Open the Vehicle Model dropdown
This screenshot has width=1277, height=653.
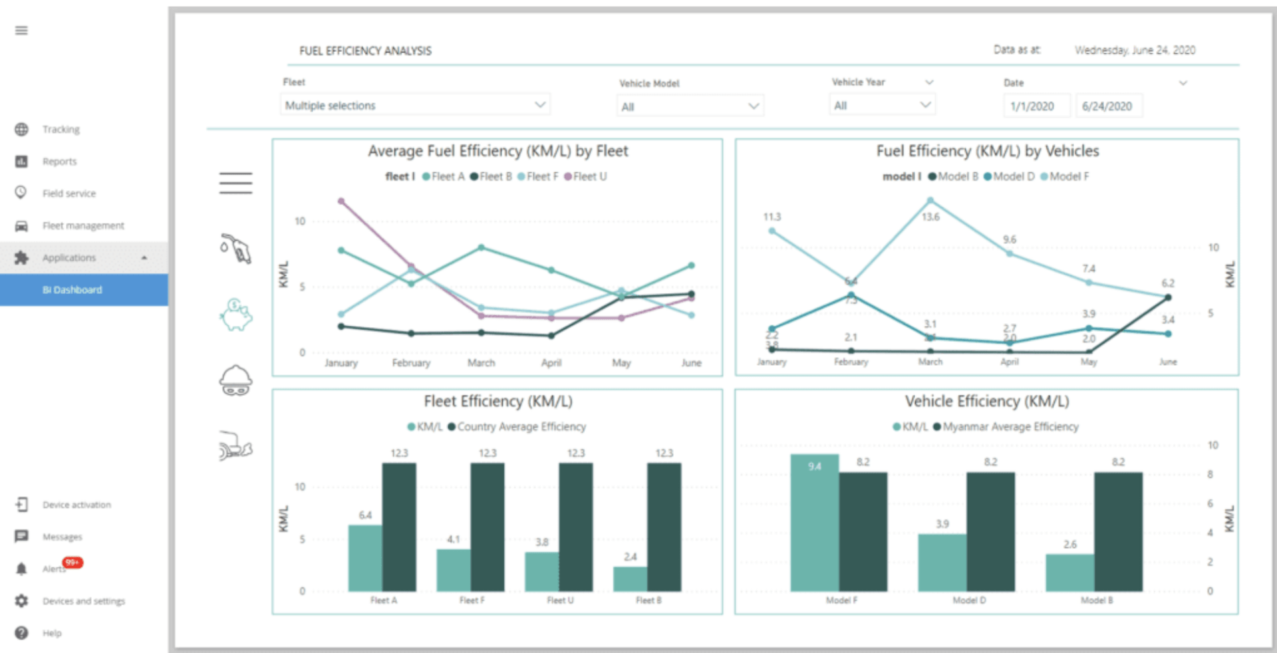690,106
